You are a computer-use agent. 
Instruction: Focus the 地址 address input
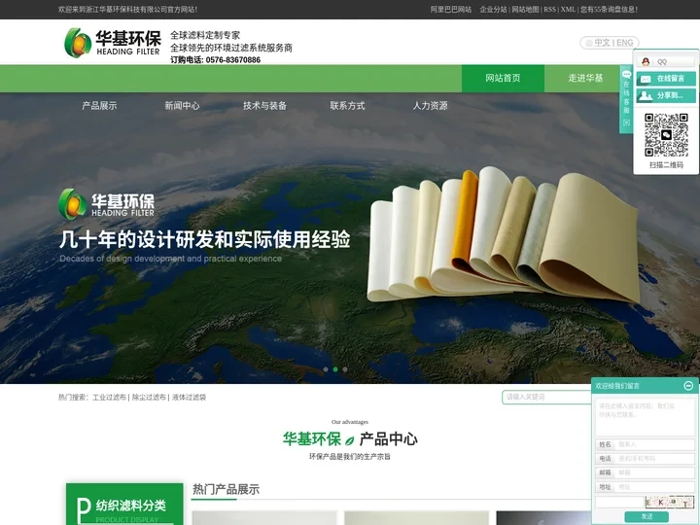(655, 487)
